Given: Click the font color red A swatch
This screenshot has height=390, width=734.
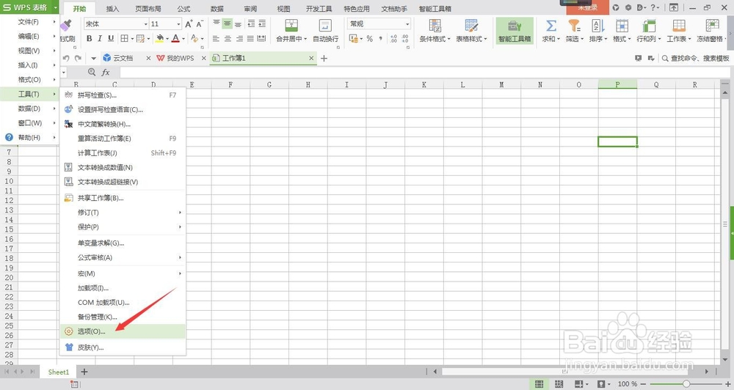Looking at the screenshot, I should point(175,38).
